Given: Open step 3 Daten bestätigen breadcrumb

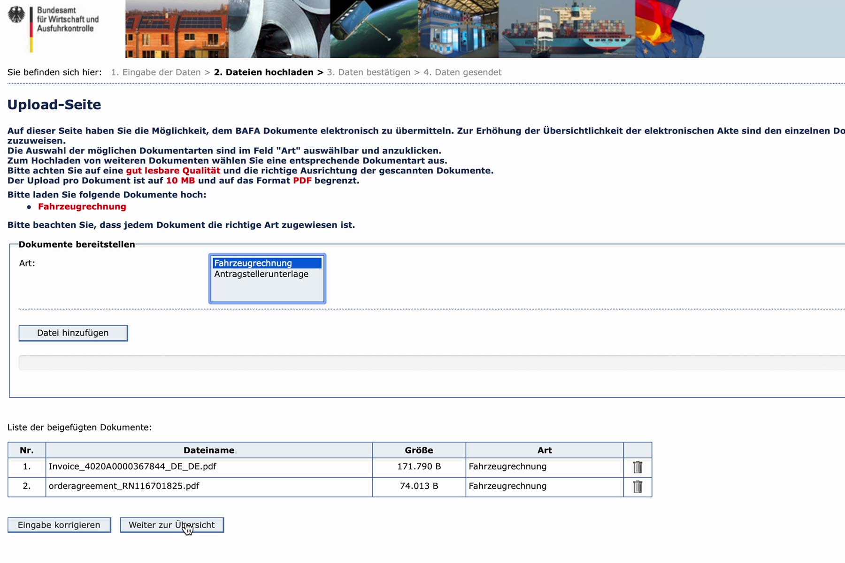Looking at the screenshot, I should coord(369,72).
